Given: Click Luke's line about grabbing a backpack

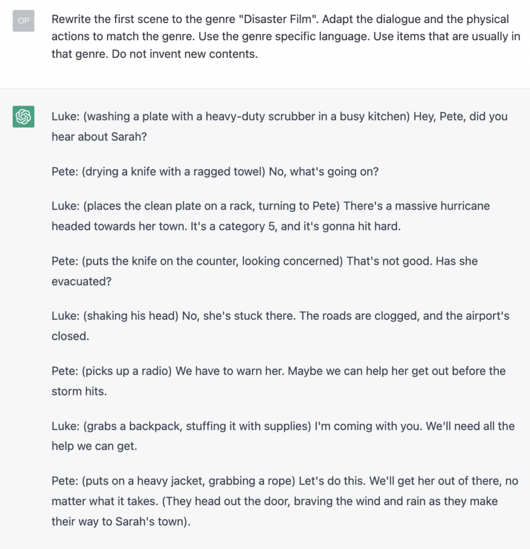Looking at the screenshot, I should (x=283, y=436).
